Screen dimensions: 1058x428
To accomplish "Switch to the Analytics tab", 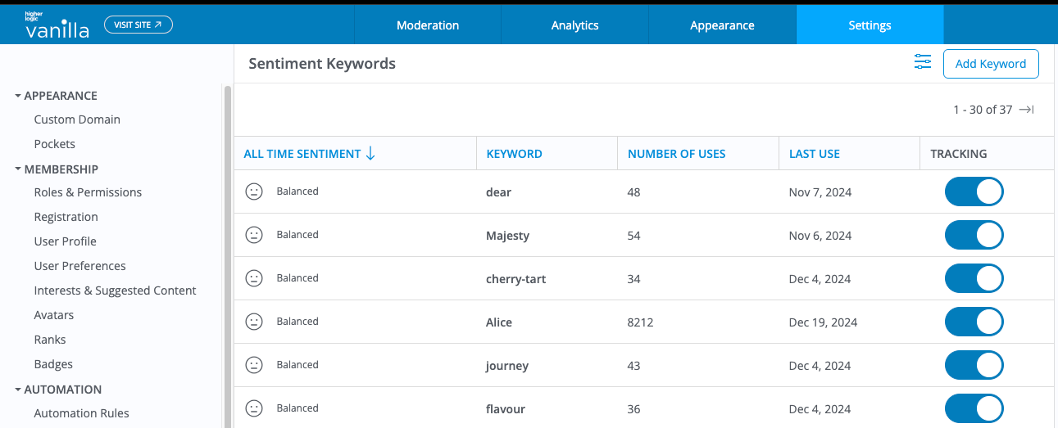I will (x=574, y=25).
